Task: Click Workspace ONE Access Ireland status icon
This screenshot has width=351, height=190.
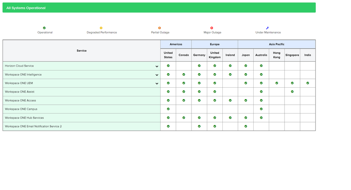Action: coord(230,101)
